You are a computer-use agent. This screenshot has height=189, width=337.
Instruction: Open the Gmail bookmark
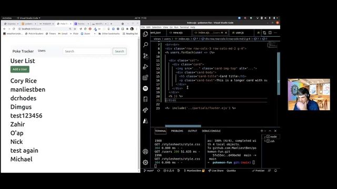click(x=63, y=34)
